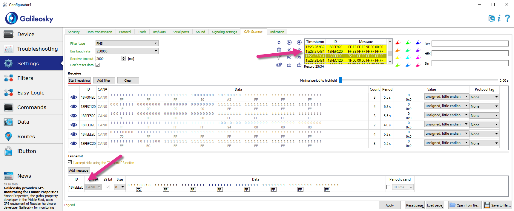Uncheck the Don't reset data checkbox
Screen dimensions: 514x211
pos(98,65)
